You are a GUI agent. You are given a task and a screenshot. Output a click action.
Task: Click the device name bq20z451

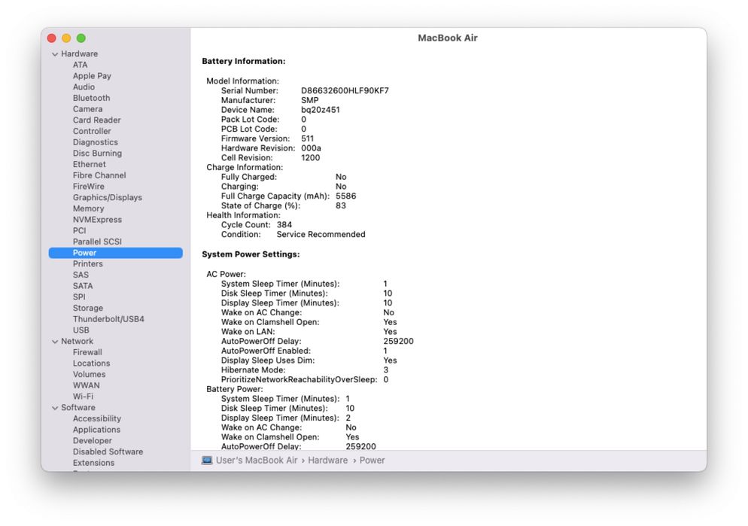[321, 110]
